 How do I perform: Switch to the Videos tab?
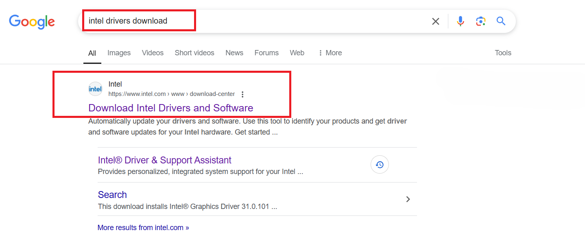pyautogui.click(x=153, y=53)
